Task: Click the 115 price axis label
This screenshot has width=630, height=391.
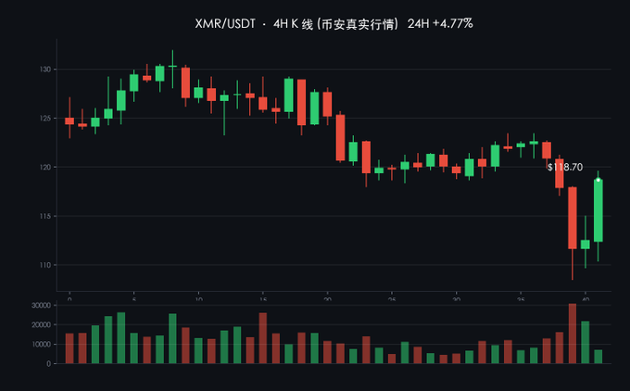Action: 45,216
